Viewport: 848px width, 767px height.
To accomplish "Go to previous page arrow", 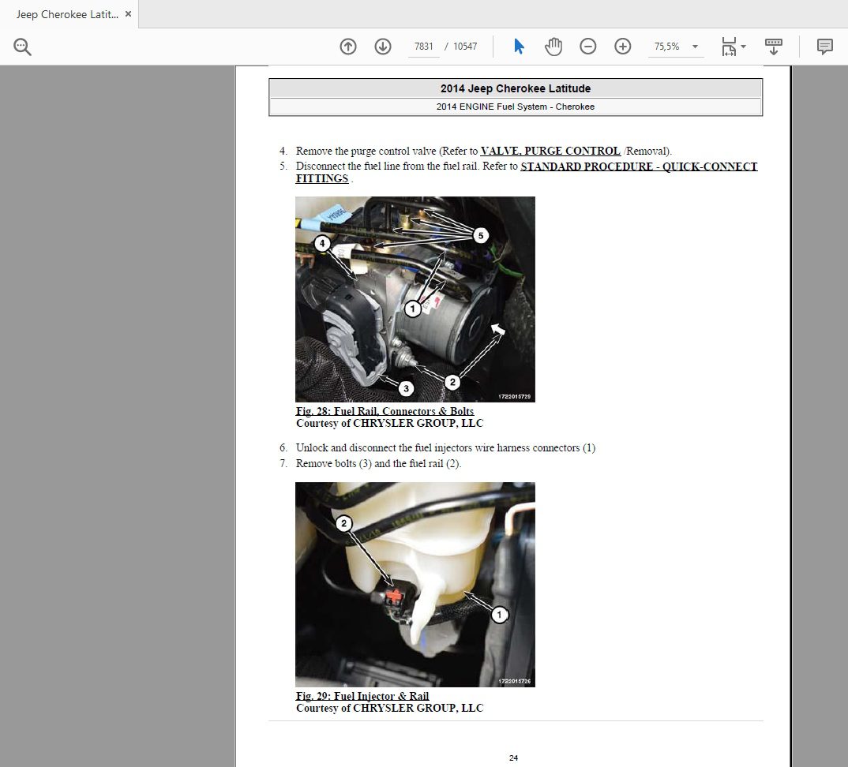I will click(348, 47).
